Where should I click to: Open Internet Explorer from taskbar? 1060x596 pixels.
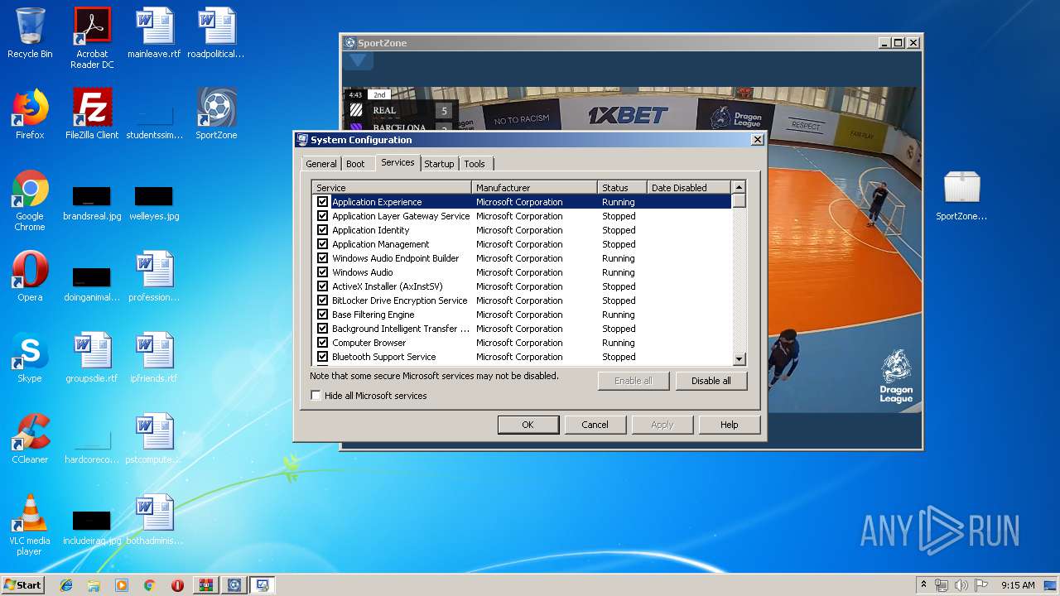pos(66,585)
